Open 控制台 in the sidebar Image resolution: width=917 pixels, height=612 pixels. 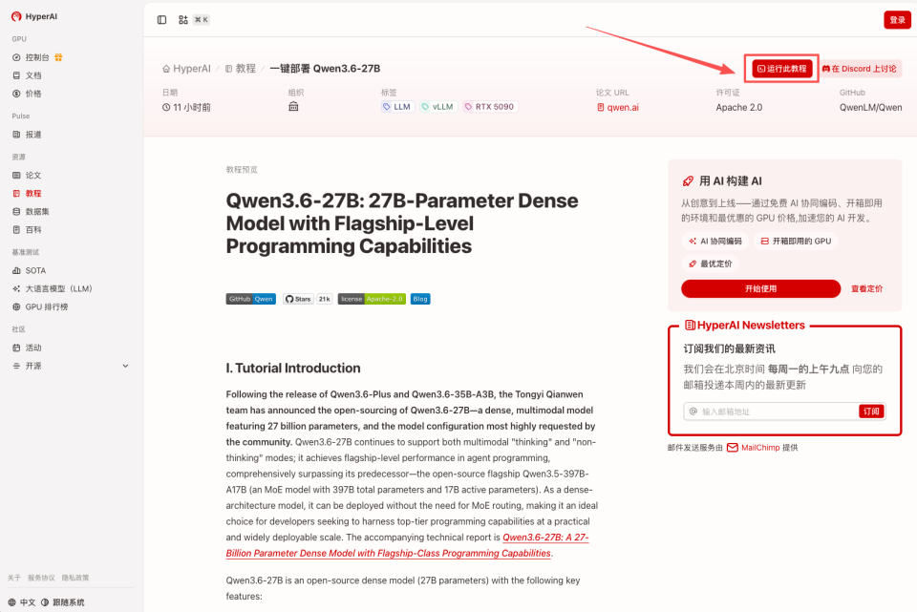[x=37, y=57]
